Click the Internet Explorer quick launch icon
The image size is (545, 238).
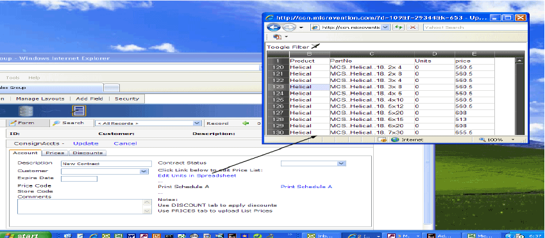[93, 235]
